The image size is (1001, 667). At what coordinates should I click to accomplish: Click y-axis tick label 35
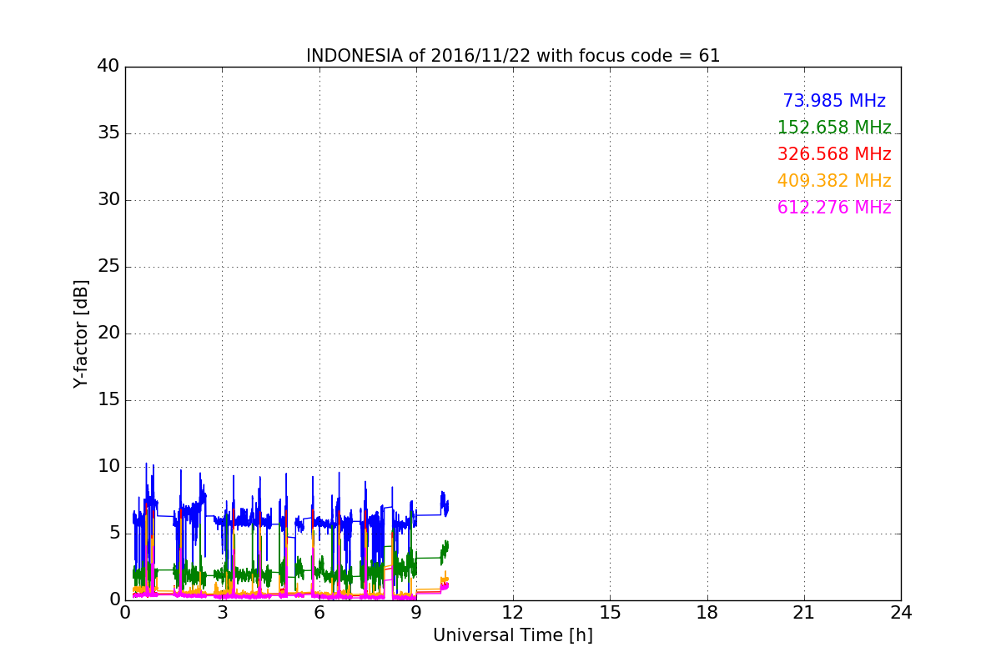tap(108, 133)
